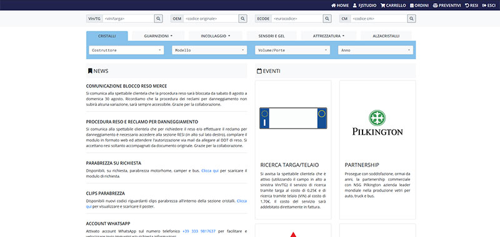This screenshot has height=237, width=500.
Task: Click the WhatsApp phone number +39 333 9817637
Action: click(x=199, y=231)
